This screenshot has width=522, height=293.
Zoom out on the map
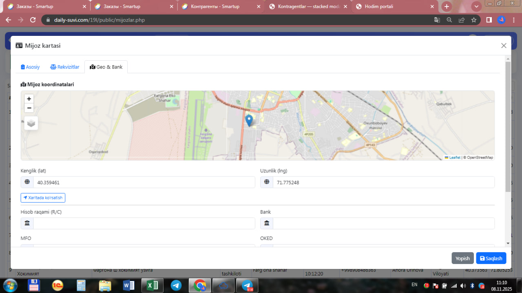[x=29, y=108]
